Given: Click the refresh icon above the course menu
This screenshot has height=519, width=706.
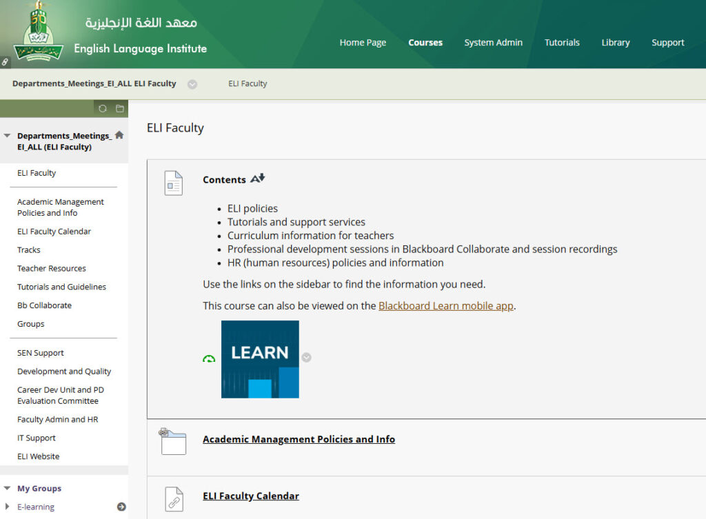Looking at the screenshot, I should click(103, 108).
